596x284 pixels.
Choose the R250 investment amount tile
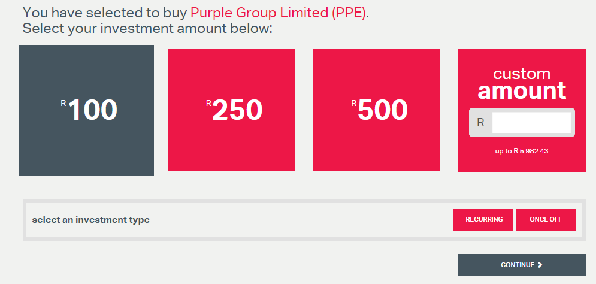[x=231, y=110]
